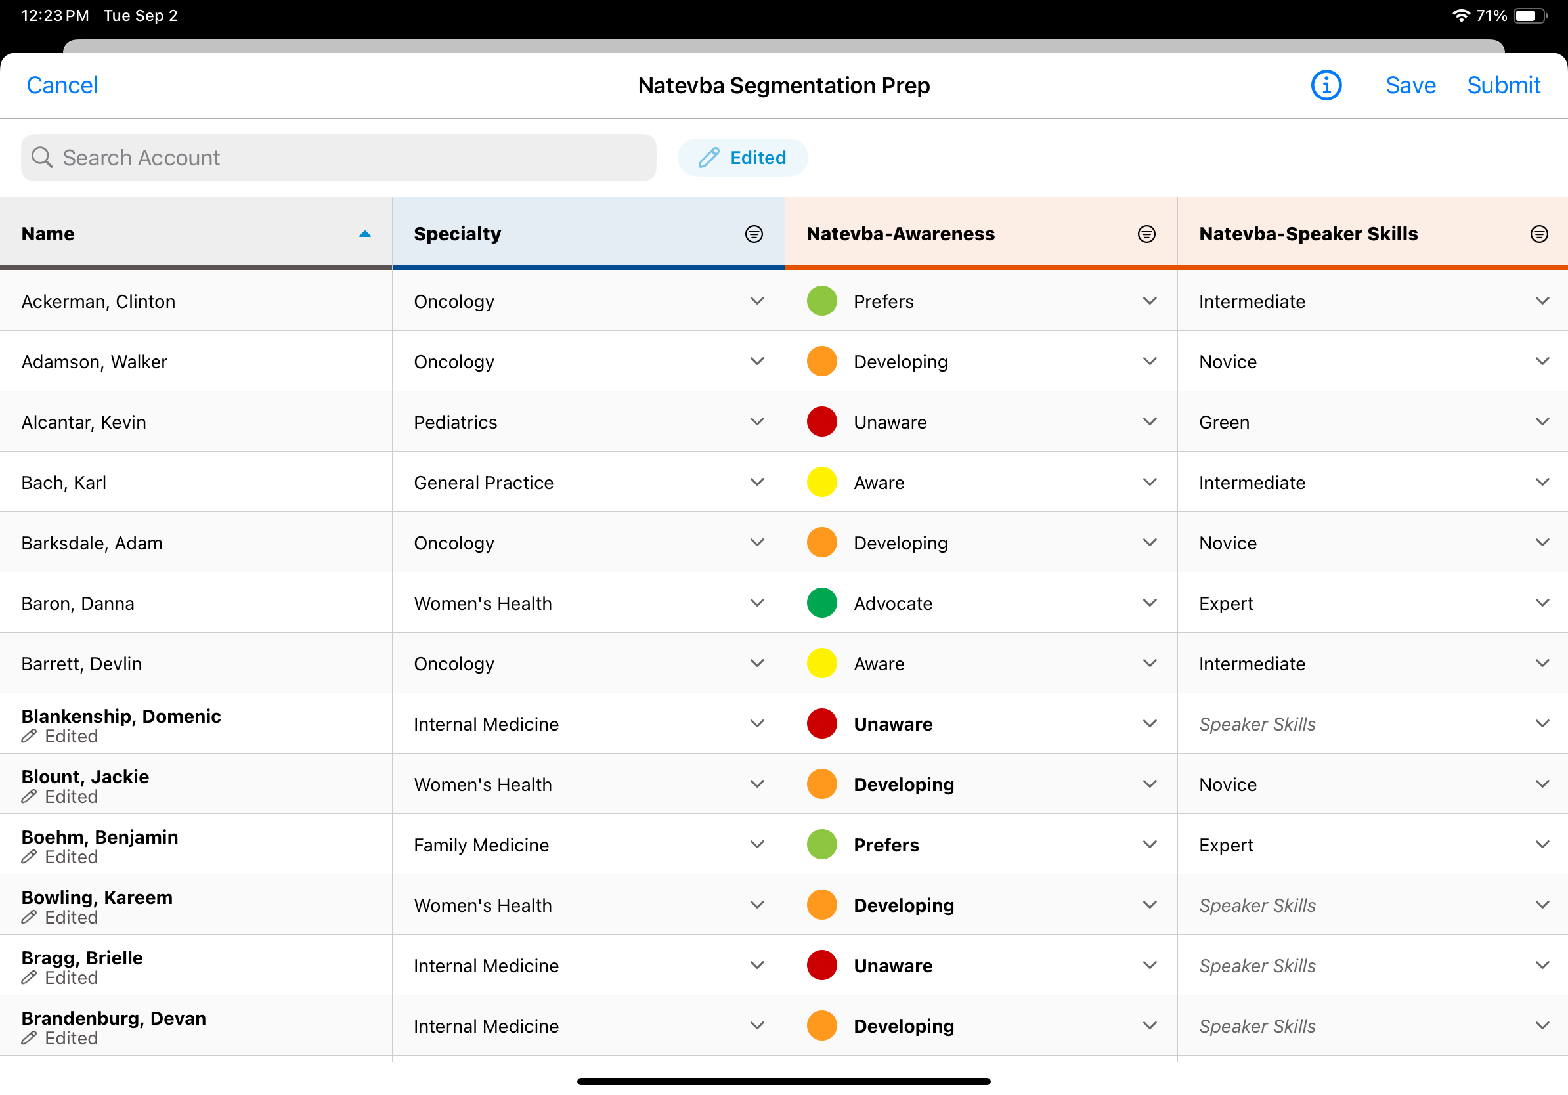This screenshot has width=1568, height=1095.
Task: Click pencil icon under Bragg, Brielle
Action: (29, 977)
